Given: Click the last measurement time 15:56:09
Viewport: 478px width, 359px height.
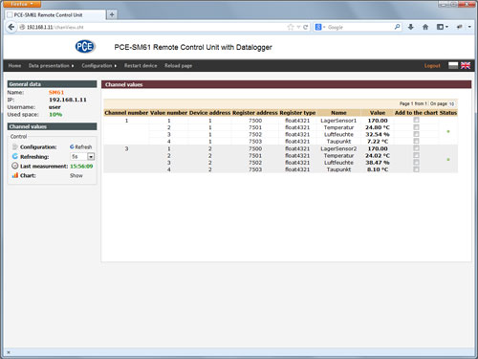Looking at the screenshot, I should 81,166.
